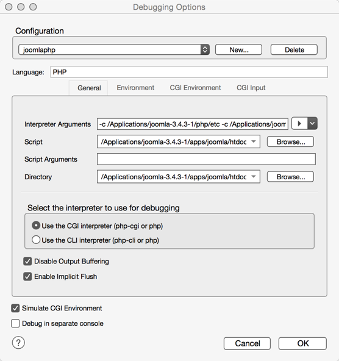Click into the Script Arguments field
The height and width of the screenshot is (361, 339).
206,159
